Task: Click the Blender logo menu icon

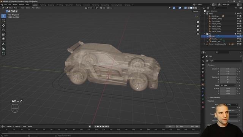Action: click(2, 5)
